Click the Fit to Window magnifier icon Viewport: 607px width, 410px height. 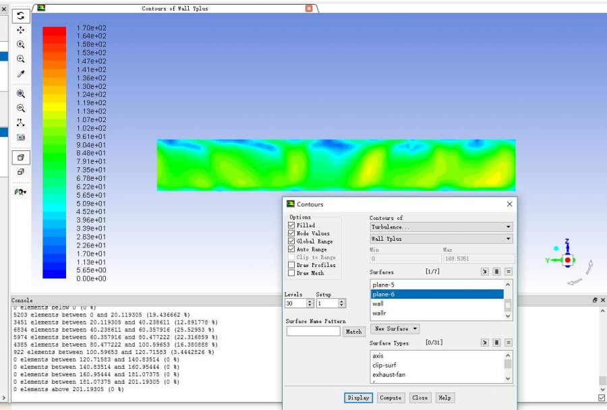(20, 94)
